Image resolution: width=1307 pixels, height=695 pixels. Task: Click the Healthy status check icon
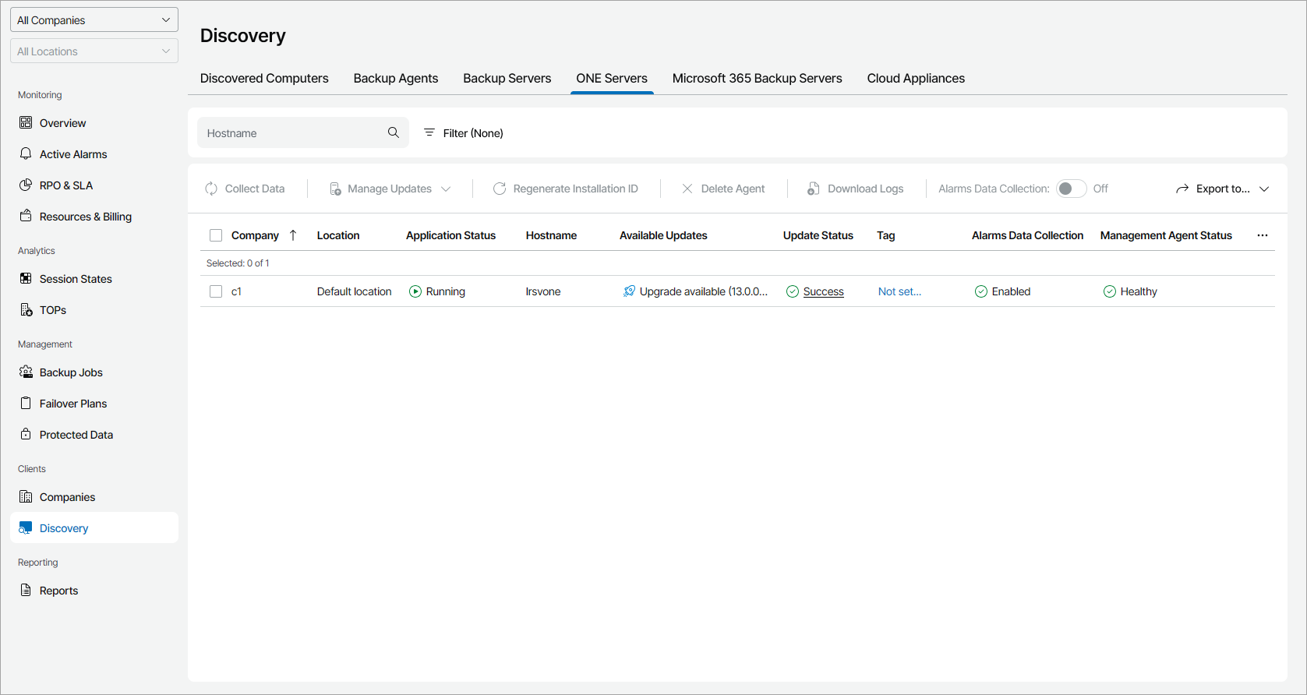1110,291
